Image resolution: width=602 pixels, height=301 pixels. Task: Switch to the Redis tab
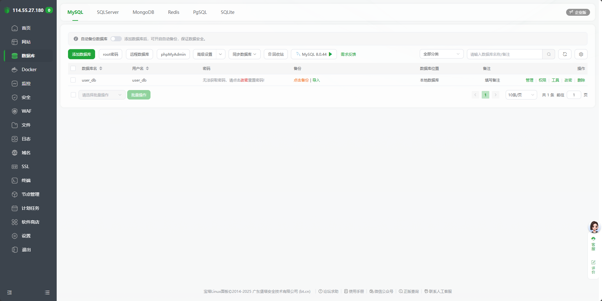tap(173, 12)
